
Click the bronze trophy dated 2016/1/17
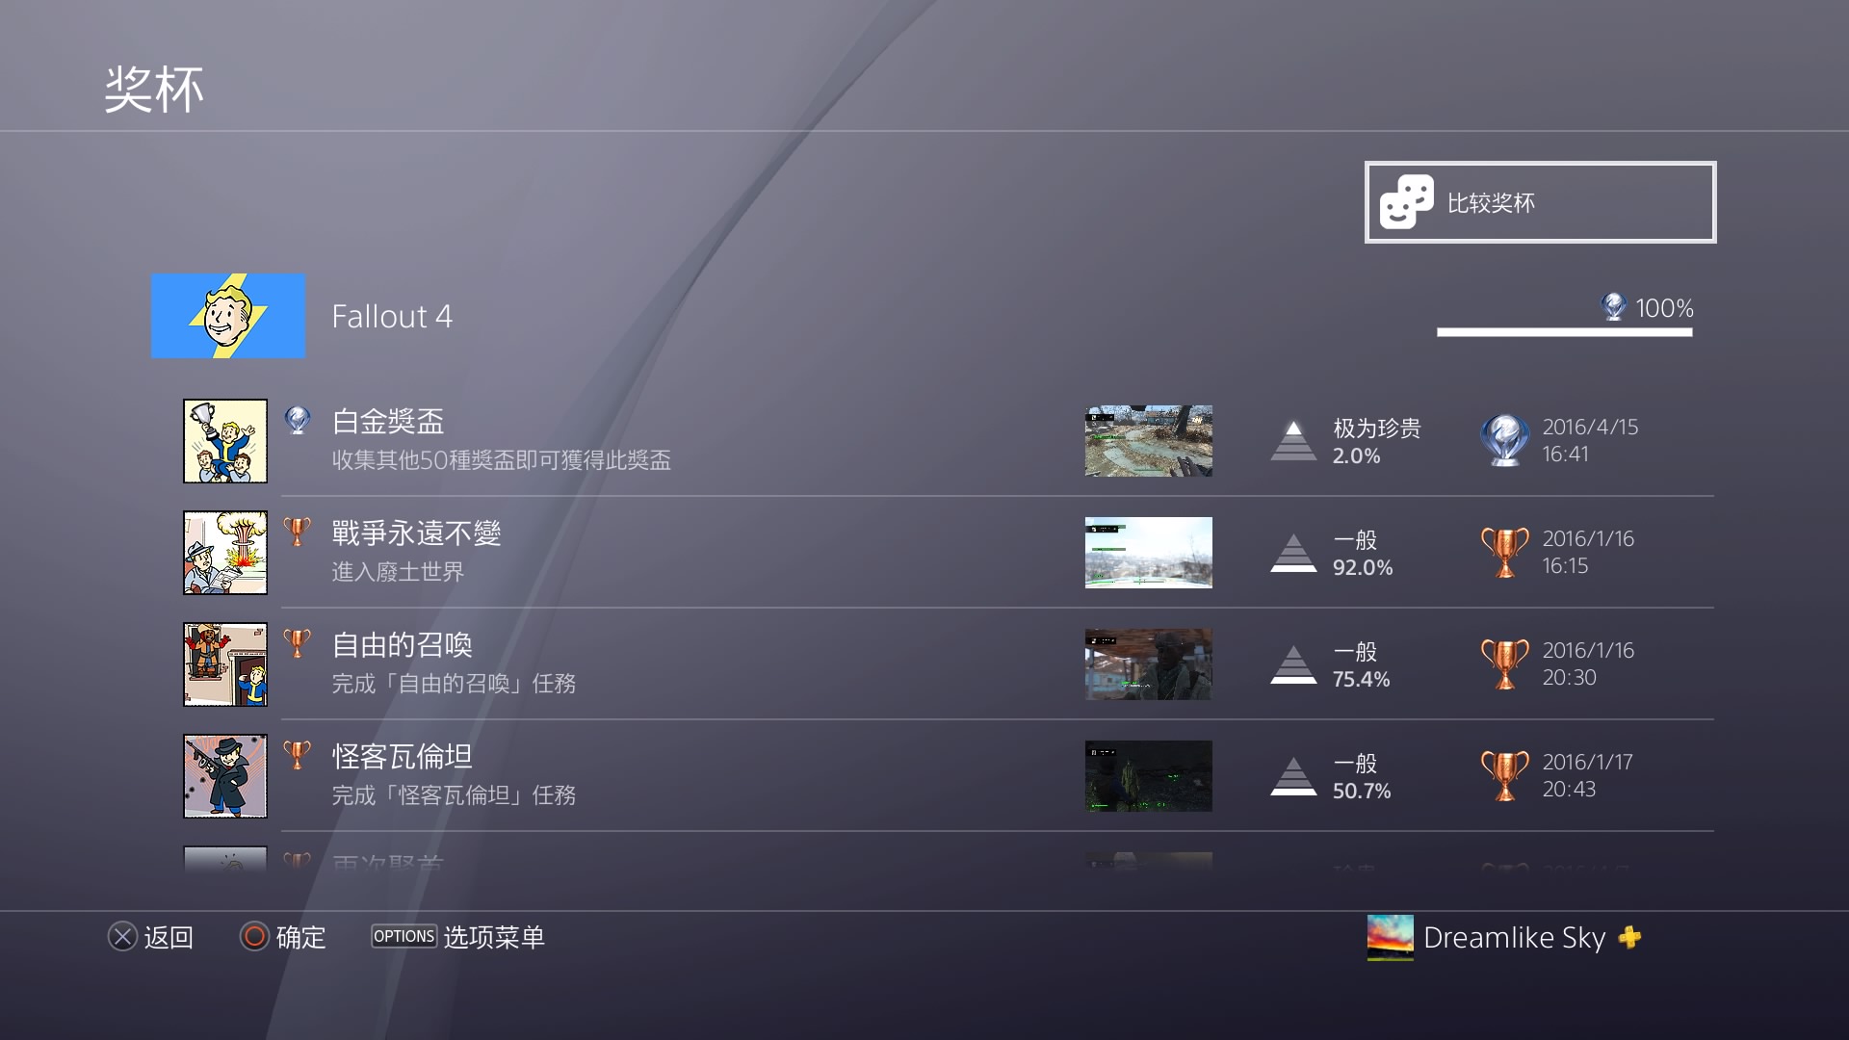pos(1504,776)
